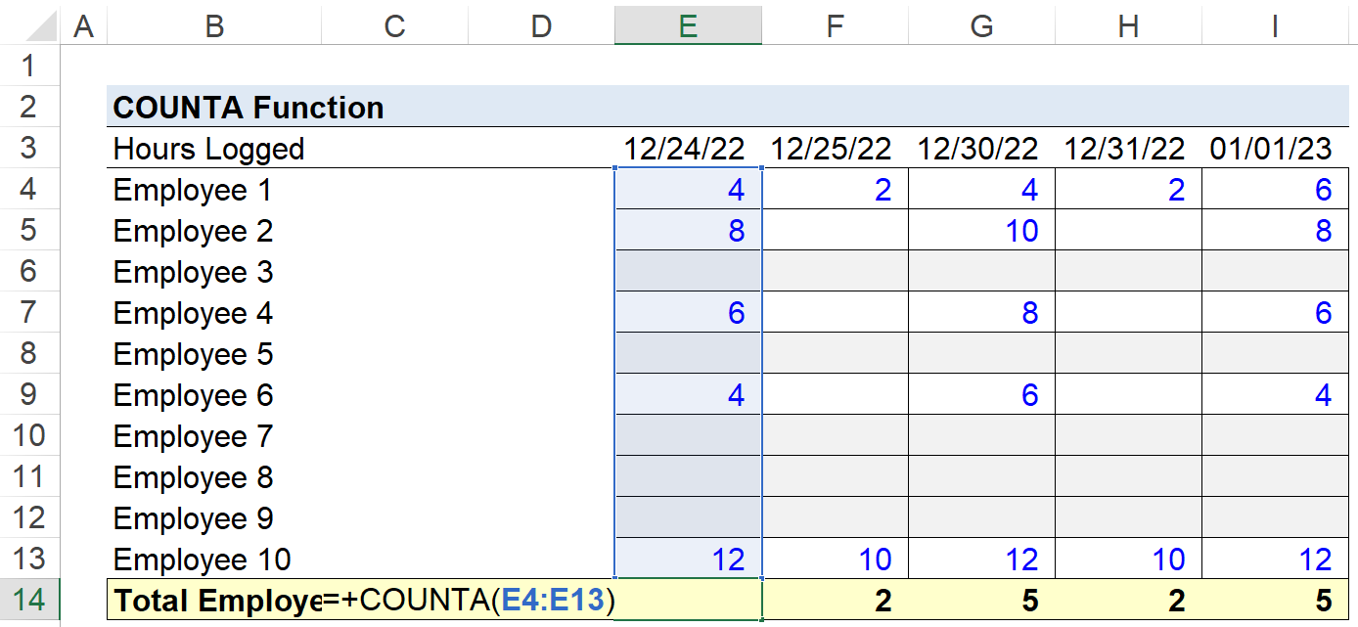Screen dimensions: 1358x627
Task: Click Employee 6 value under 12/24/22
Action: (688, 395)
